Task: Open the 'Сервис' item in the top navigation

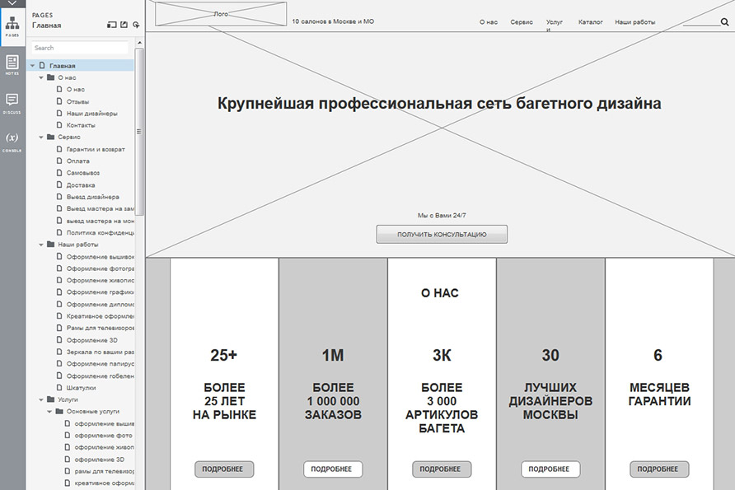Action: click(x=521, y=22)
